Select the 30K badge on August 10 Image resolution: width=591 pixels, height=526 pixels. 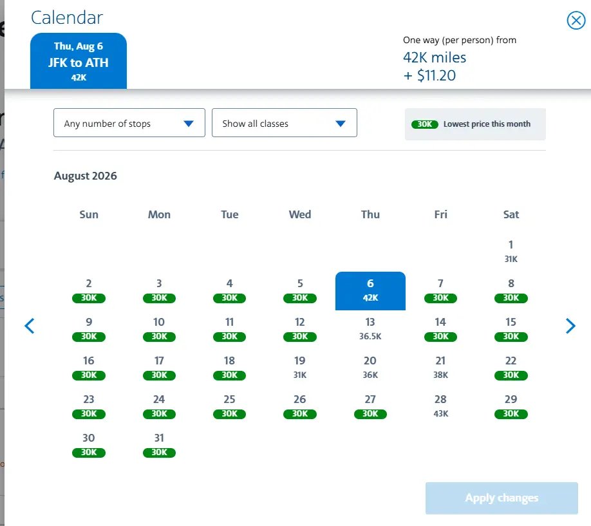tap(159, 337)
